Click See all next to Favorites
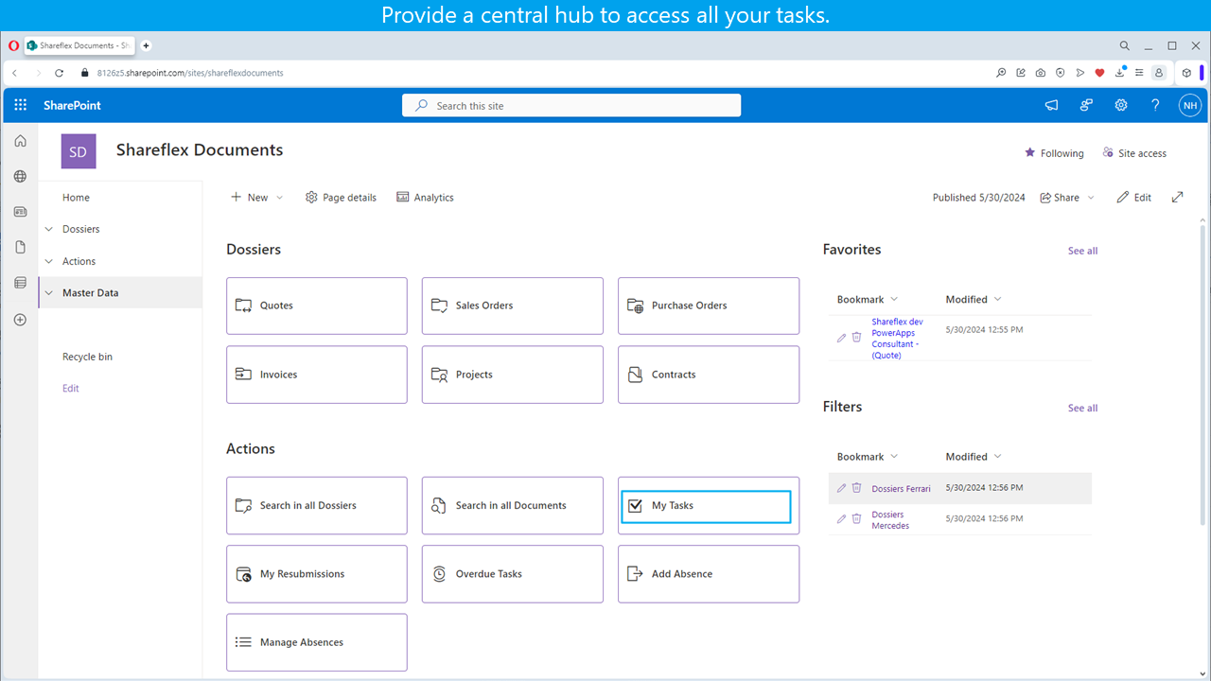The image size is (1211, 681). coord(1082,251)
